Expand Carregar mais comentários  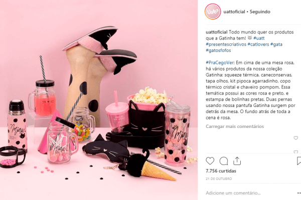235,126
